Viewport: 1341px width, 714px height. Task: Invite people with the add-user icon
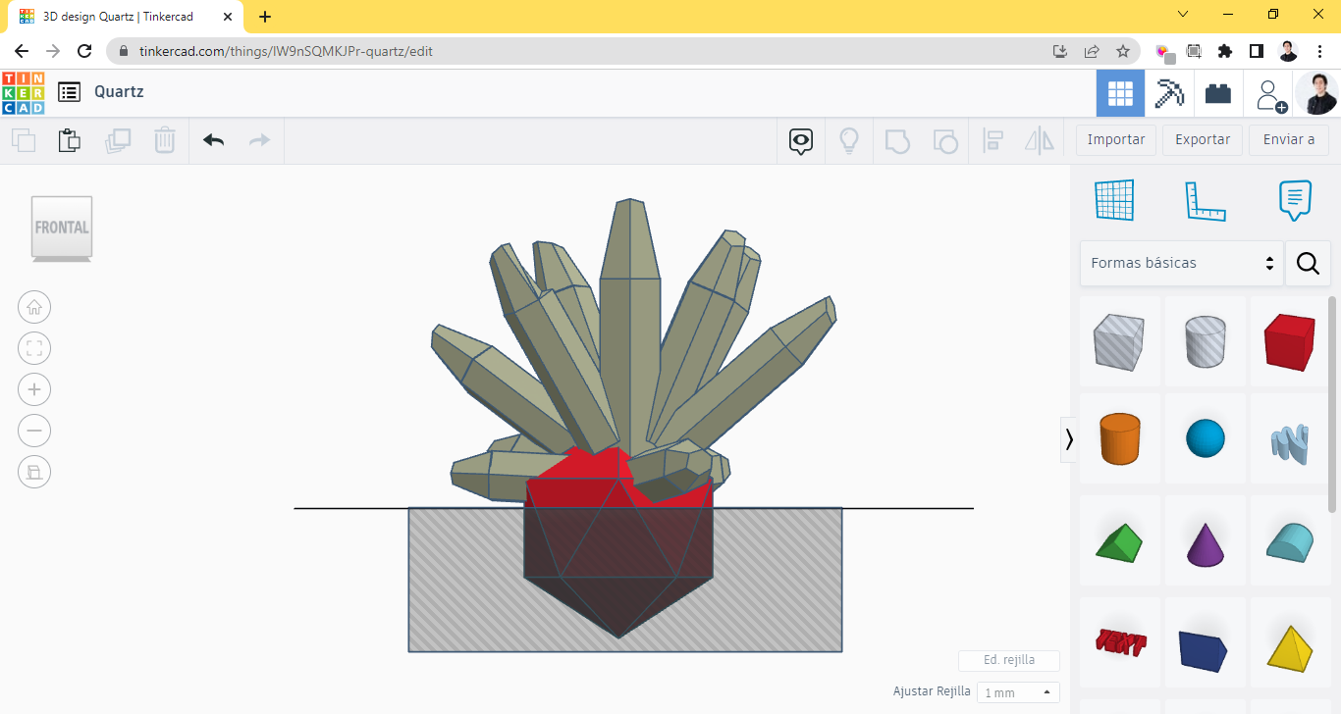(x=1270, y=94)
